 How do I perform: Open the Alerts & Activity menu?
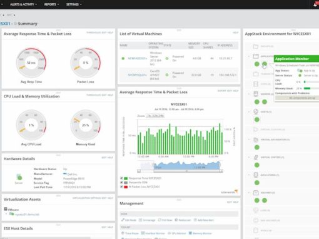[x=23, y=4]
